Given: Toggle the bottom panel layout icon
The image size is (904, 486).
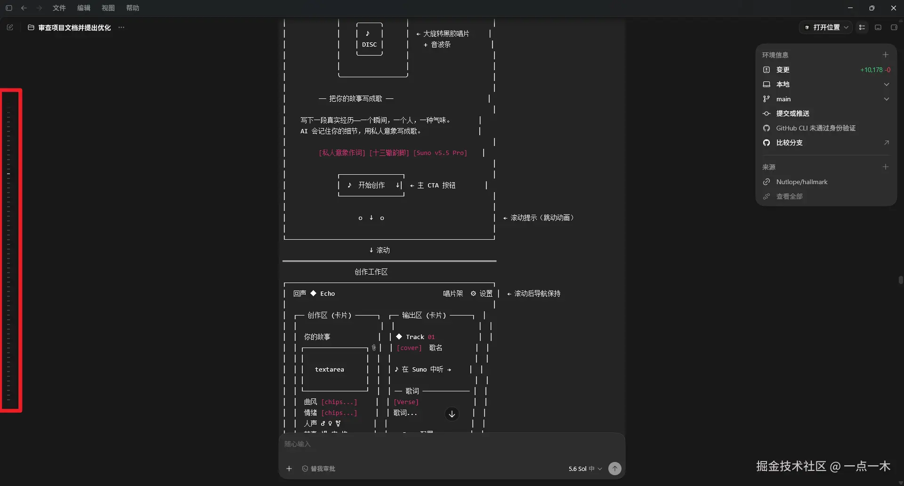Looking at the screenshot, I should pyautogui.click(x=878, y=27).
